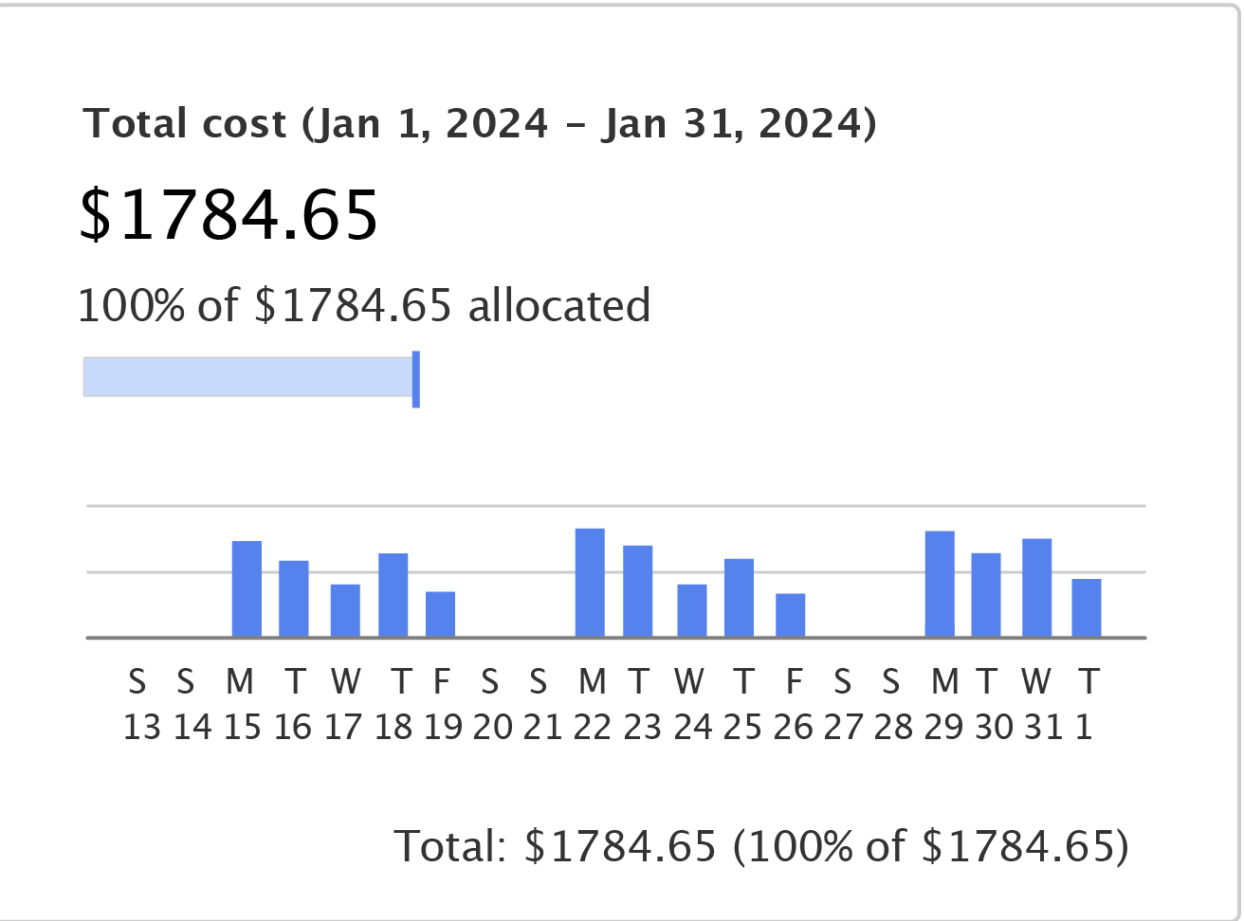Select the Wednesday 31 cost bar
Screen dimensions: 1244x921
1036,588
